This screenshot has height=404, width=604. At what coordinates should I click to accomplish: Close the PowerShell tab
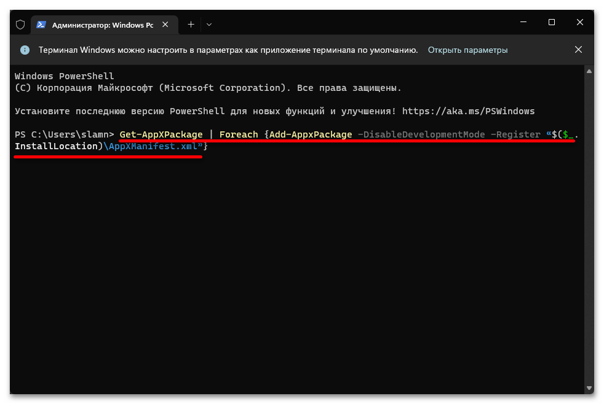pos(165,25)
